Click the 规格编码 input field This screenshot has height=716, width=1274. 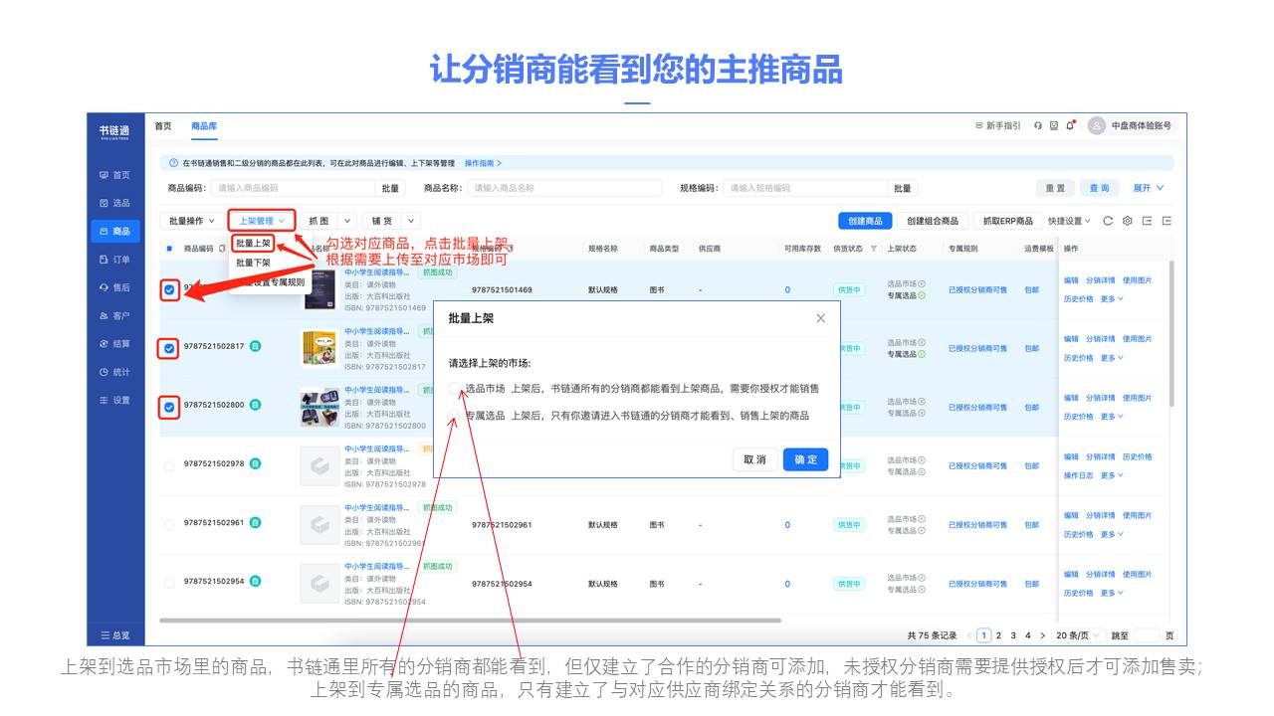pos(803,188)
